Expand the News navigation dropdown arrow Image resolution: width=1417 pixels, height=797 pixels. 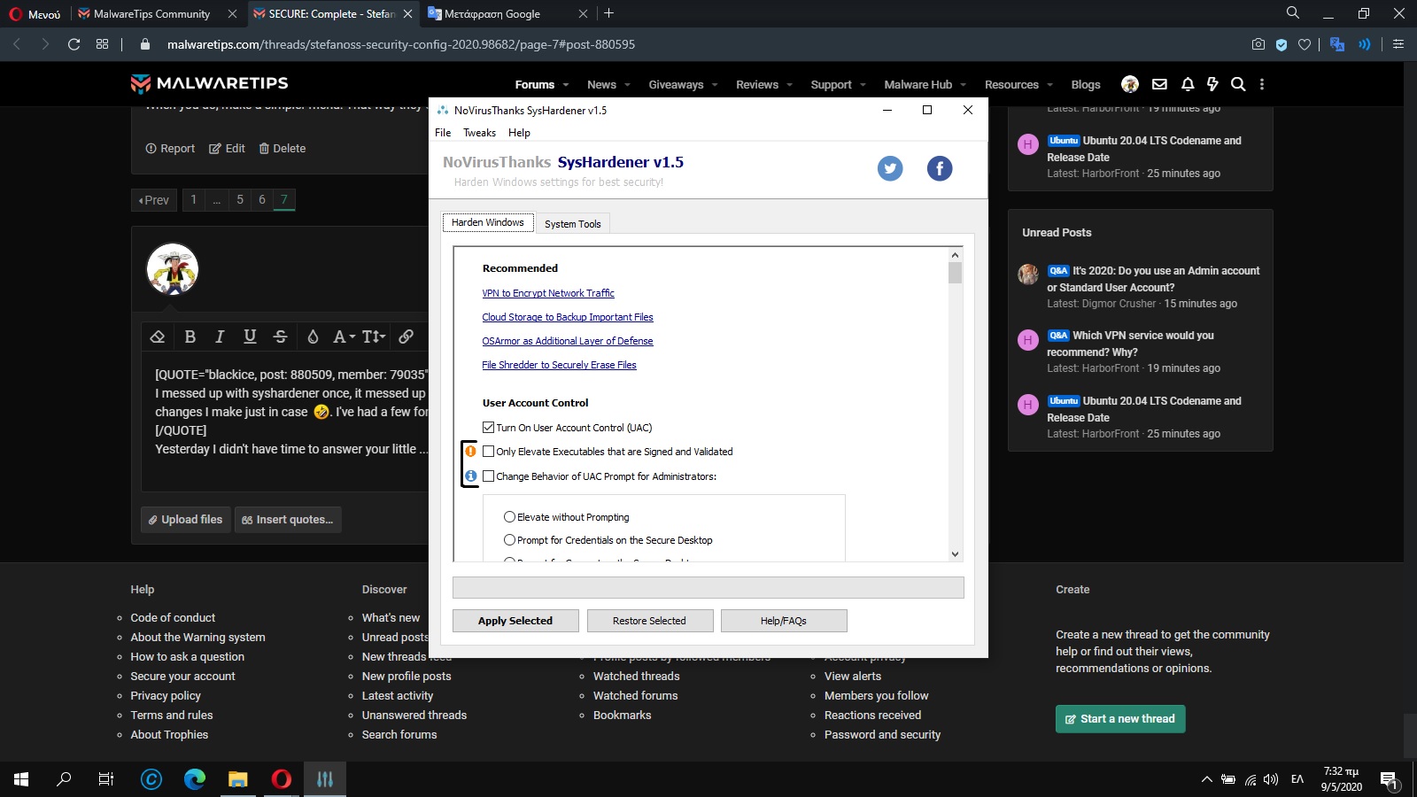(x=627, y=85)
